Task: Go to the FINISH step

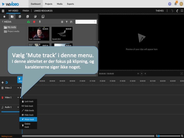Action: pyautogui.click(x=26, y=11)
